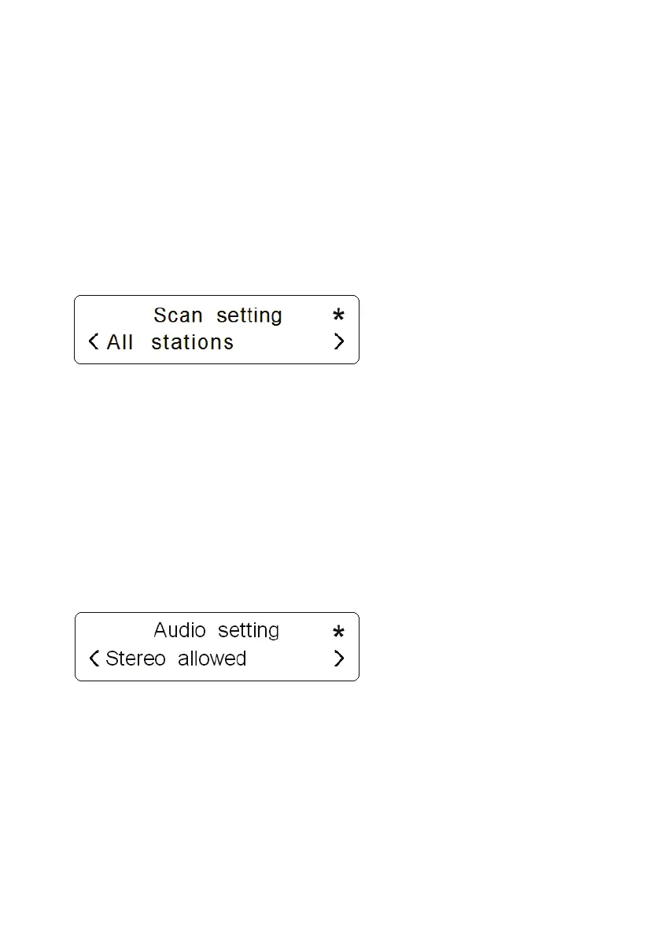Click the right chevron in Audio setting display
Screen dimensions: 660x937
coord(339,658)
